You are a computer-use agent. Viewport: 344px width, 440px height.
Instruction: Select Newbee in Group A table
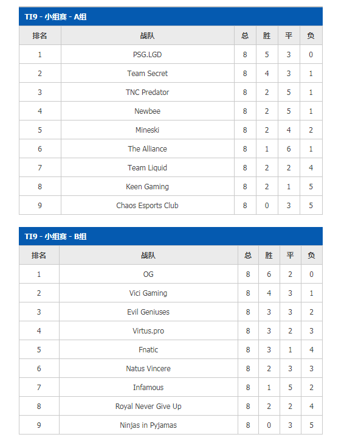click(x=147, y=111)
